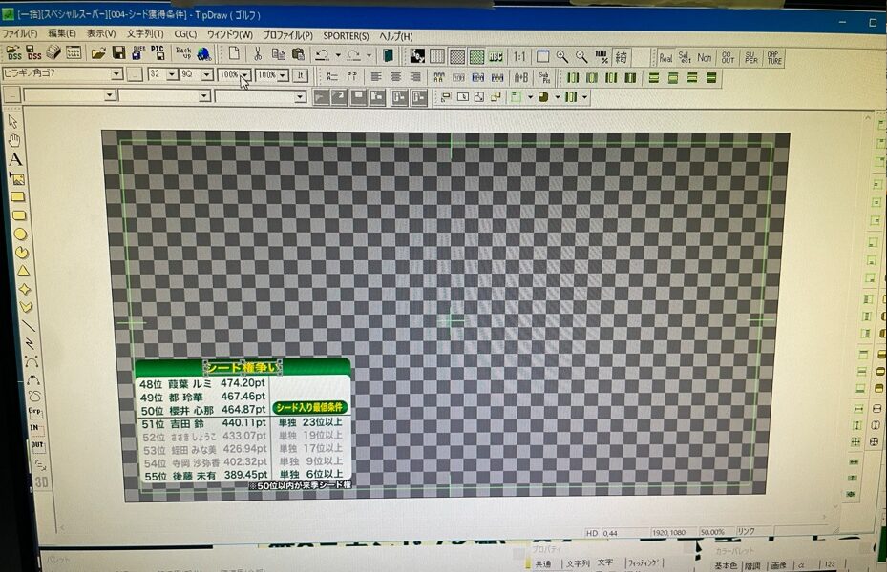Open the font name dropdown
The image size is (887, 572).
pyautogui.click(x=116, y=74)
